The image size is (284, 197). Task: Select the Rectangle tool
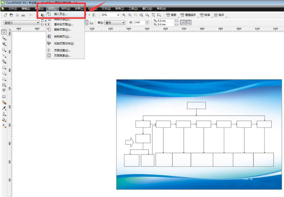pyautogui.click(x=4, y=68)
